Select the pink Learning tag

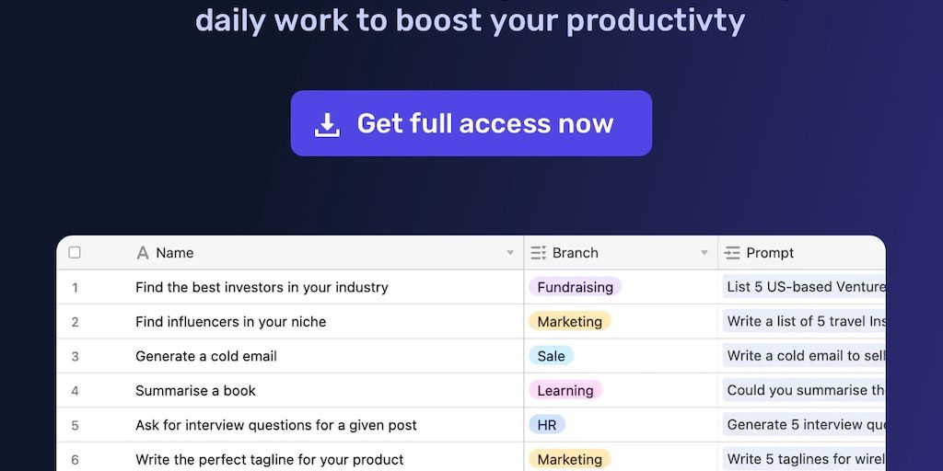(565, 391)
